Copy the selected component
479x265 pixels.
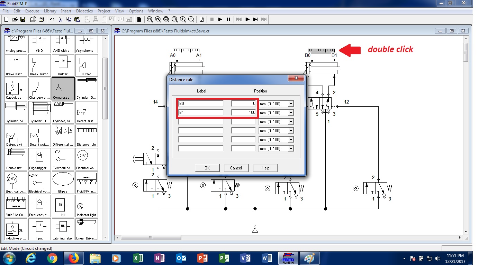coord(69,19)
